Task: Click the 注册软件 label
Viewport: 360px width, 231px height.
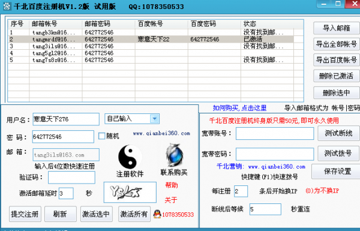Action: coord(130,174)
